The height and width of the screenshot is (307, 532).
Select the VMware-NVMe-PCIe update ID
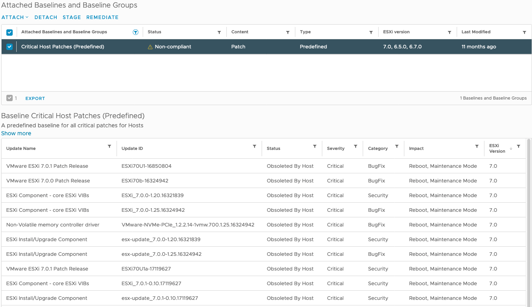[x=188, y=225]
